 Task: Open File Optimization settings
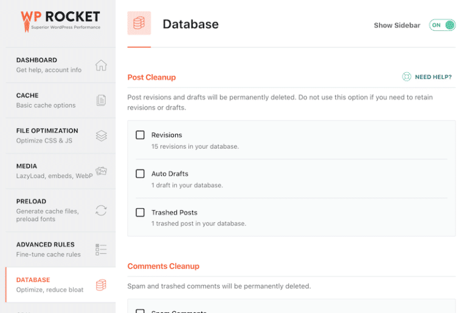pos(47,136)
